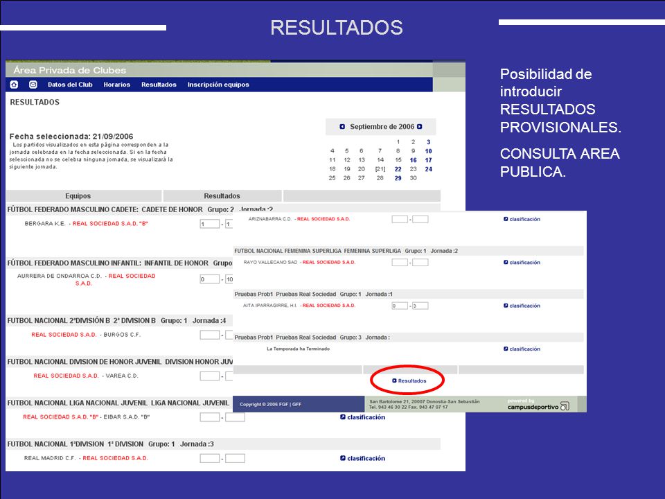The width and height of the screenshot is (665, 499).
Task: Click BURGOS C.F. team name
Action: pos(122,335)
